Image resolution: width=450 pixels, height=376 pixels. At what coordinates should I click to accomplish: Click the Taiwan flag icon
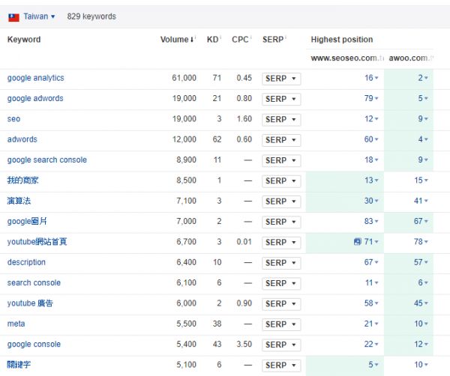click(x=13, y=17)
